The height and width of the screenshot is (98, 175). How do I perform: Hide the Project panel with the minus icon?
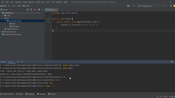tap(43, 10)
